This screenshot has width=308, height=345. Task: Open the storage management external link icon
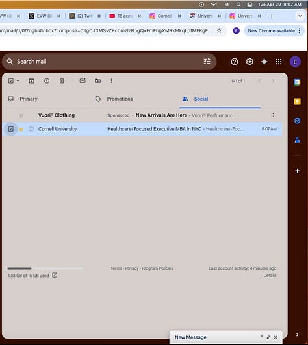tap(55, 275)
